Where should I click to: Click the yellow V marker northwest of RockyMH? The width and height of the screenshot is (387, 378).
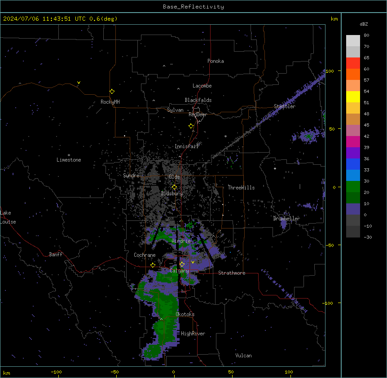[79, 83]
